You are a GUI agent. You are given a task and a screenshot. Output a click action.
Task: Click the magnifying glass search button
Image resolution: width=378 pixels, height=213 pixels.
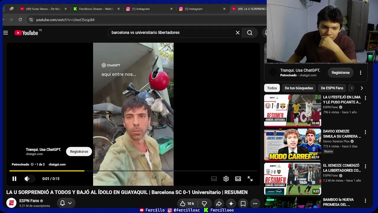pyautogui.click(x=250, y=33)
